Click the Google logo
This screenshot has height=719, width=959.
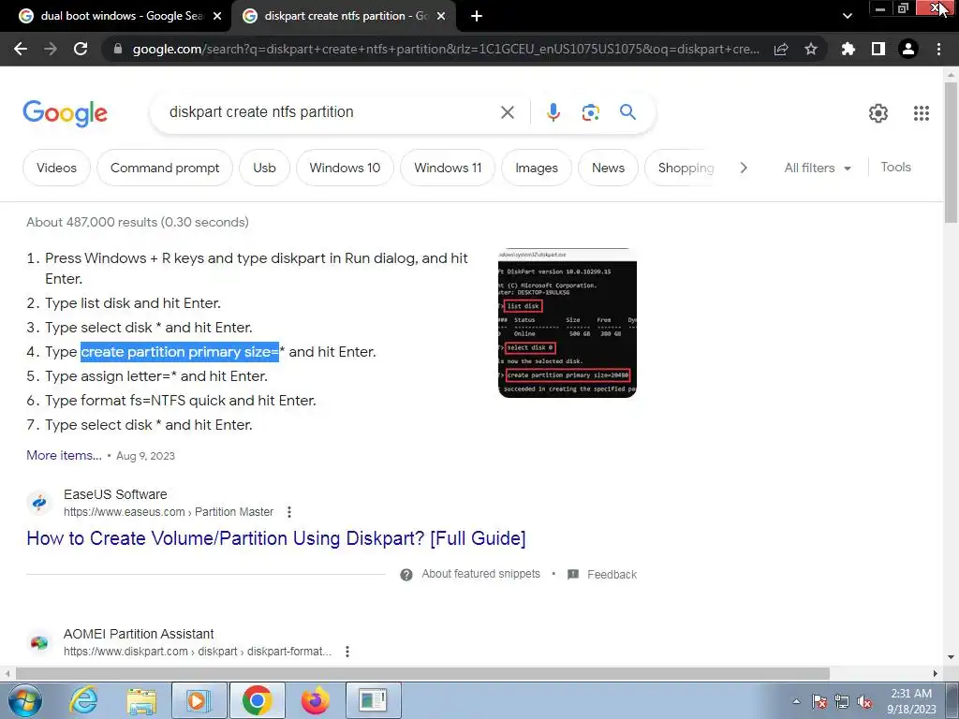point(65,113)
